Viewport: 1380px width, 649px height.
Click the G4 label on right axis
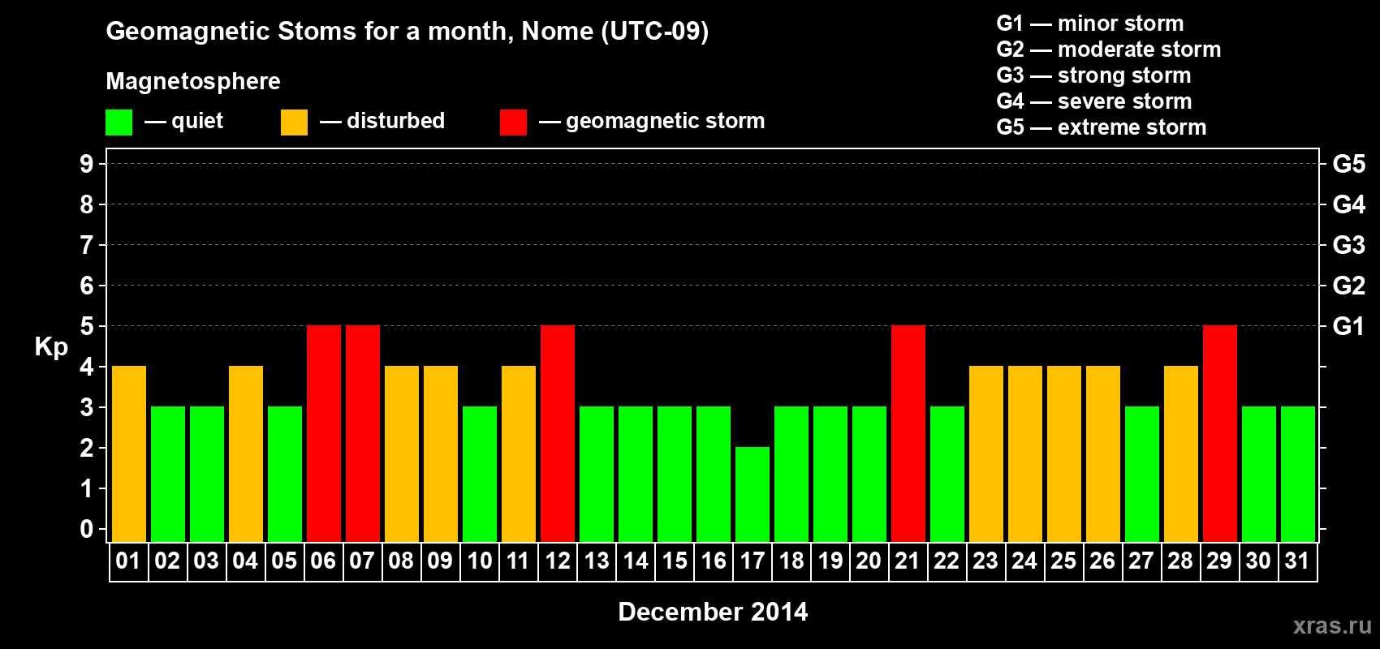pos(1348,204)
